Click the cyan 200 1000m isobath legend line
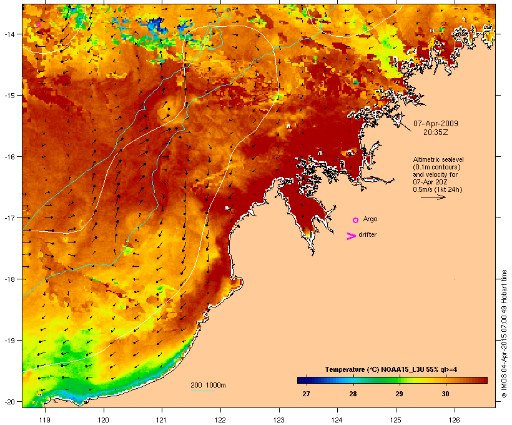This screenshot has height=425, width=512. tap(202, 391)
